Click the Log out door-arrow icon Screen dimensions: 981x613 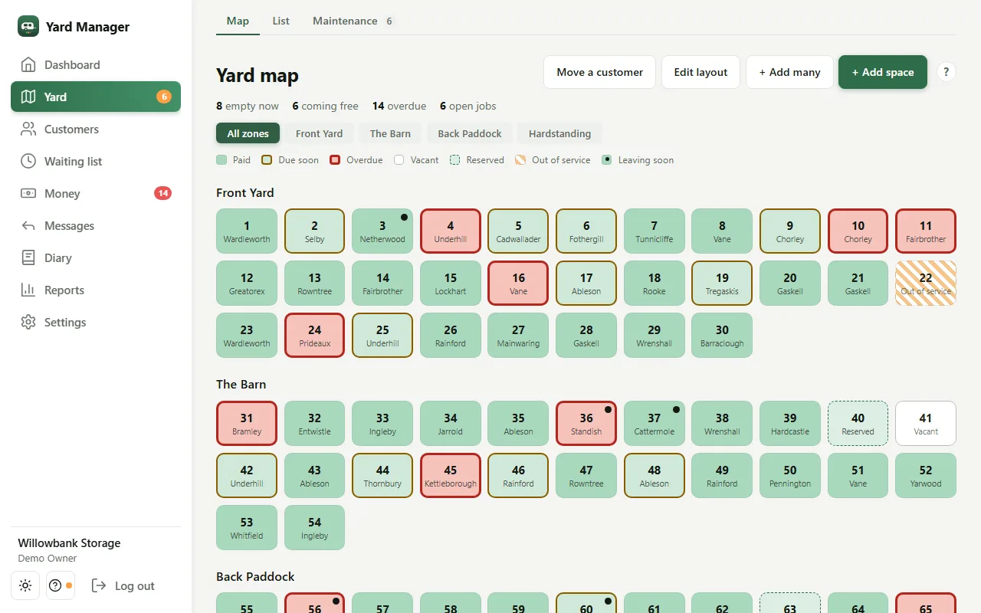pos(99,585)
